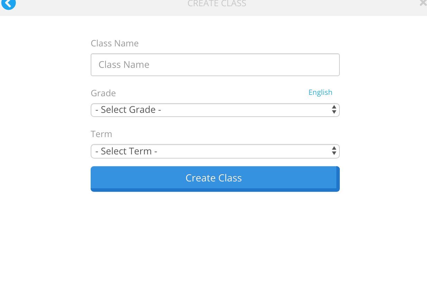
Task: Go back using the blue arrow icon
Action: [x=8, y=3]
